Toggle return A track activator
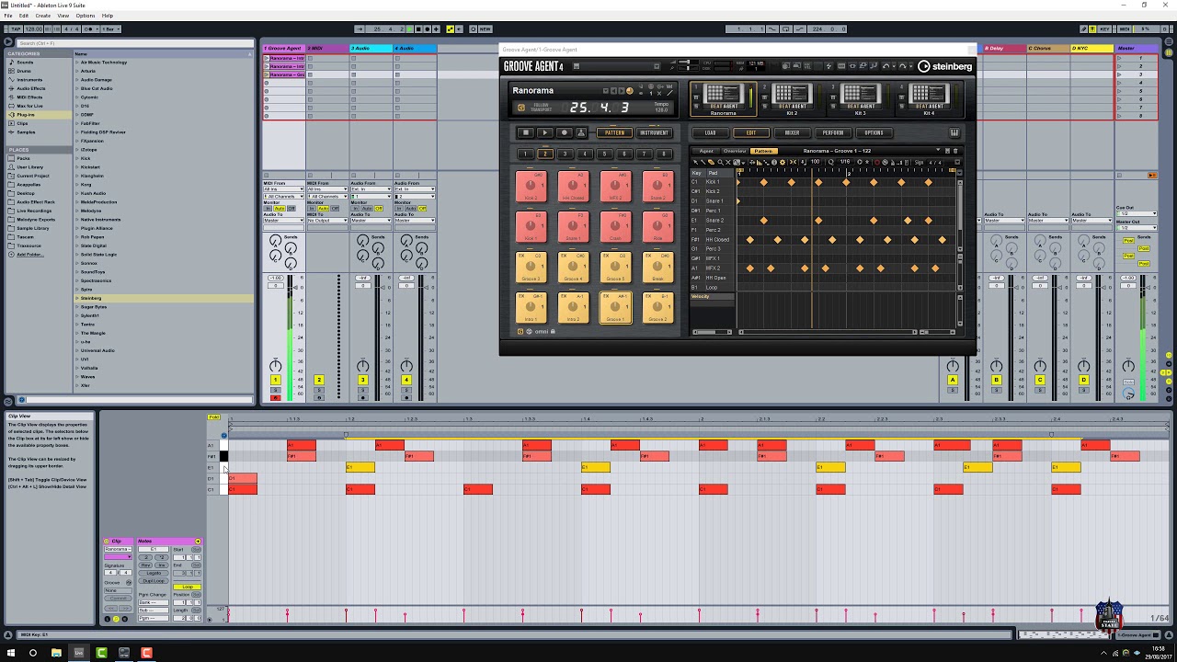The image size is (1177, 662). click(953, 380)
